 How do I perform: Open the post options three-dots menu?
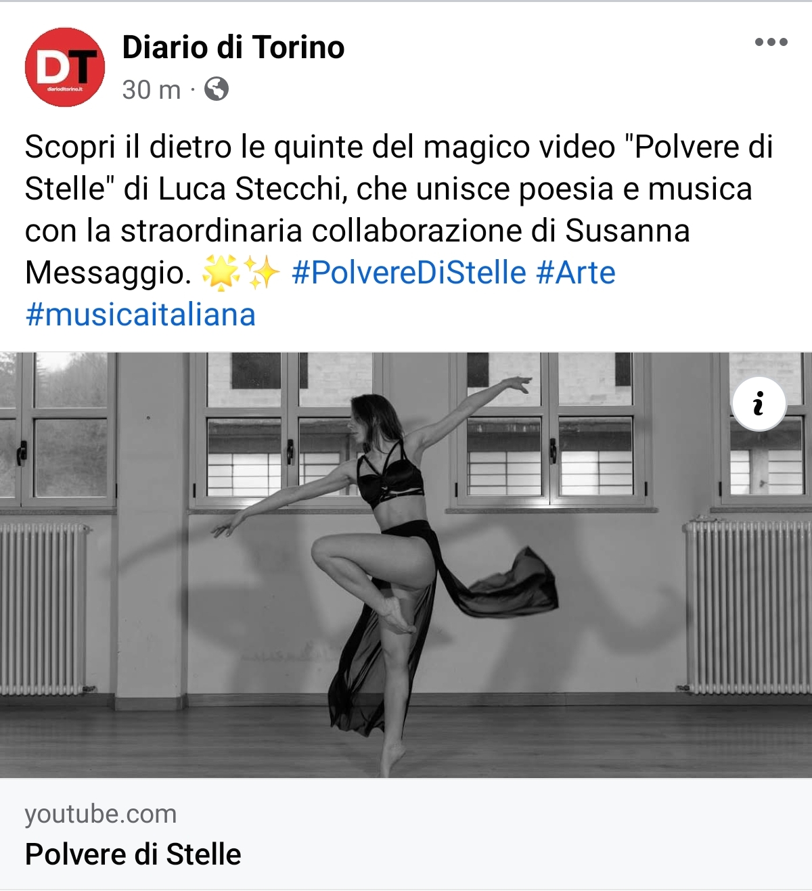tap(771, 42)
